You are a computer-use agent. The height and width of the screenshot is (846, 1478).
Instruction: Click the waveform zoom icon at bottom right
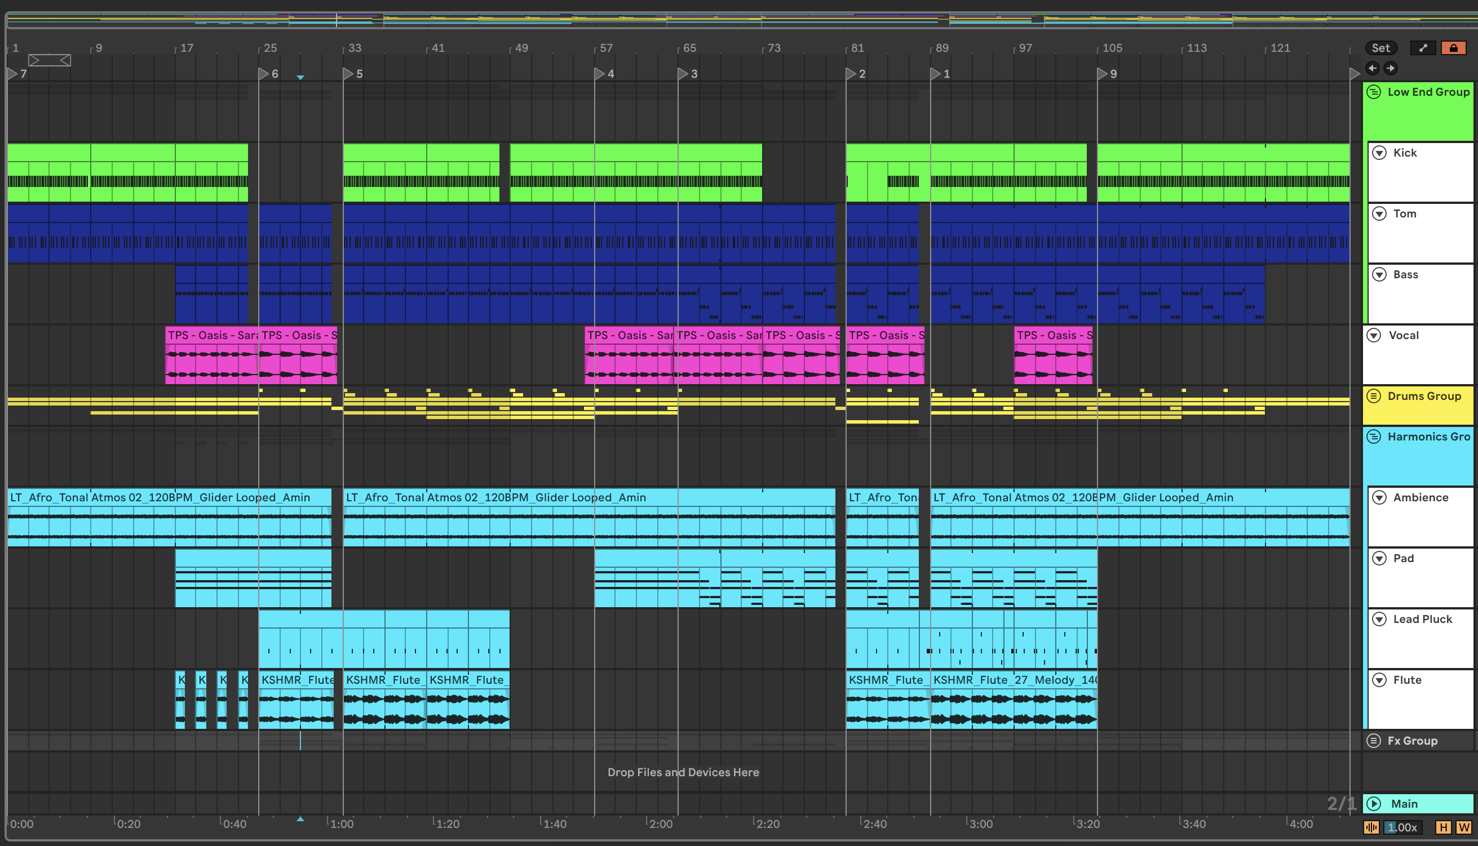(x=1371, y=827)
